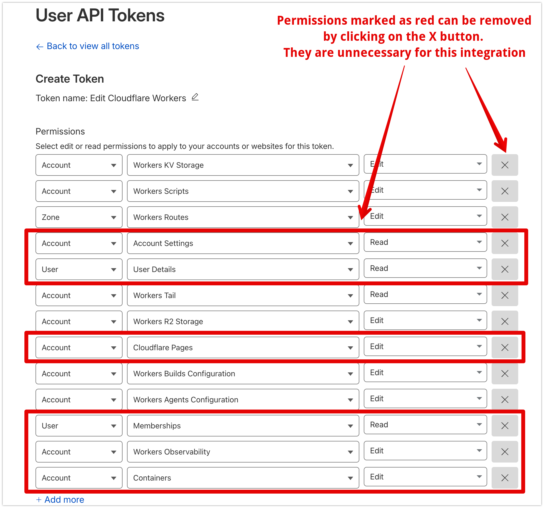Remove the Workers Routes permission row
Image resolution: width=544 pixels, height=508 pixels.
click(504, 217)
